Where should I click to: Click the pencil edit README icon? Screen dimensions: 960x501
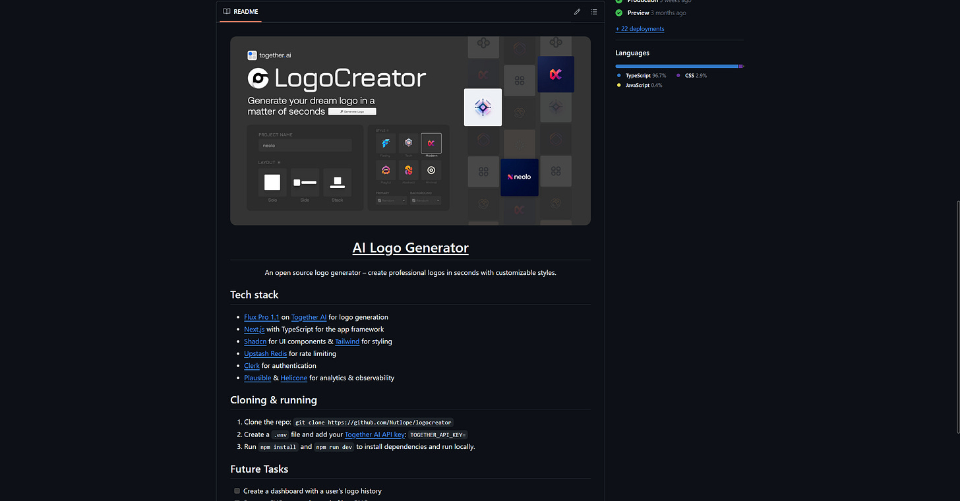(577, 12)
